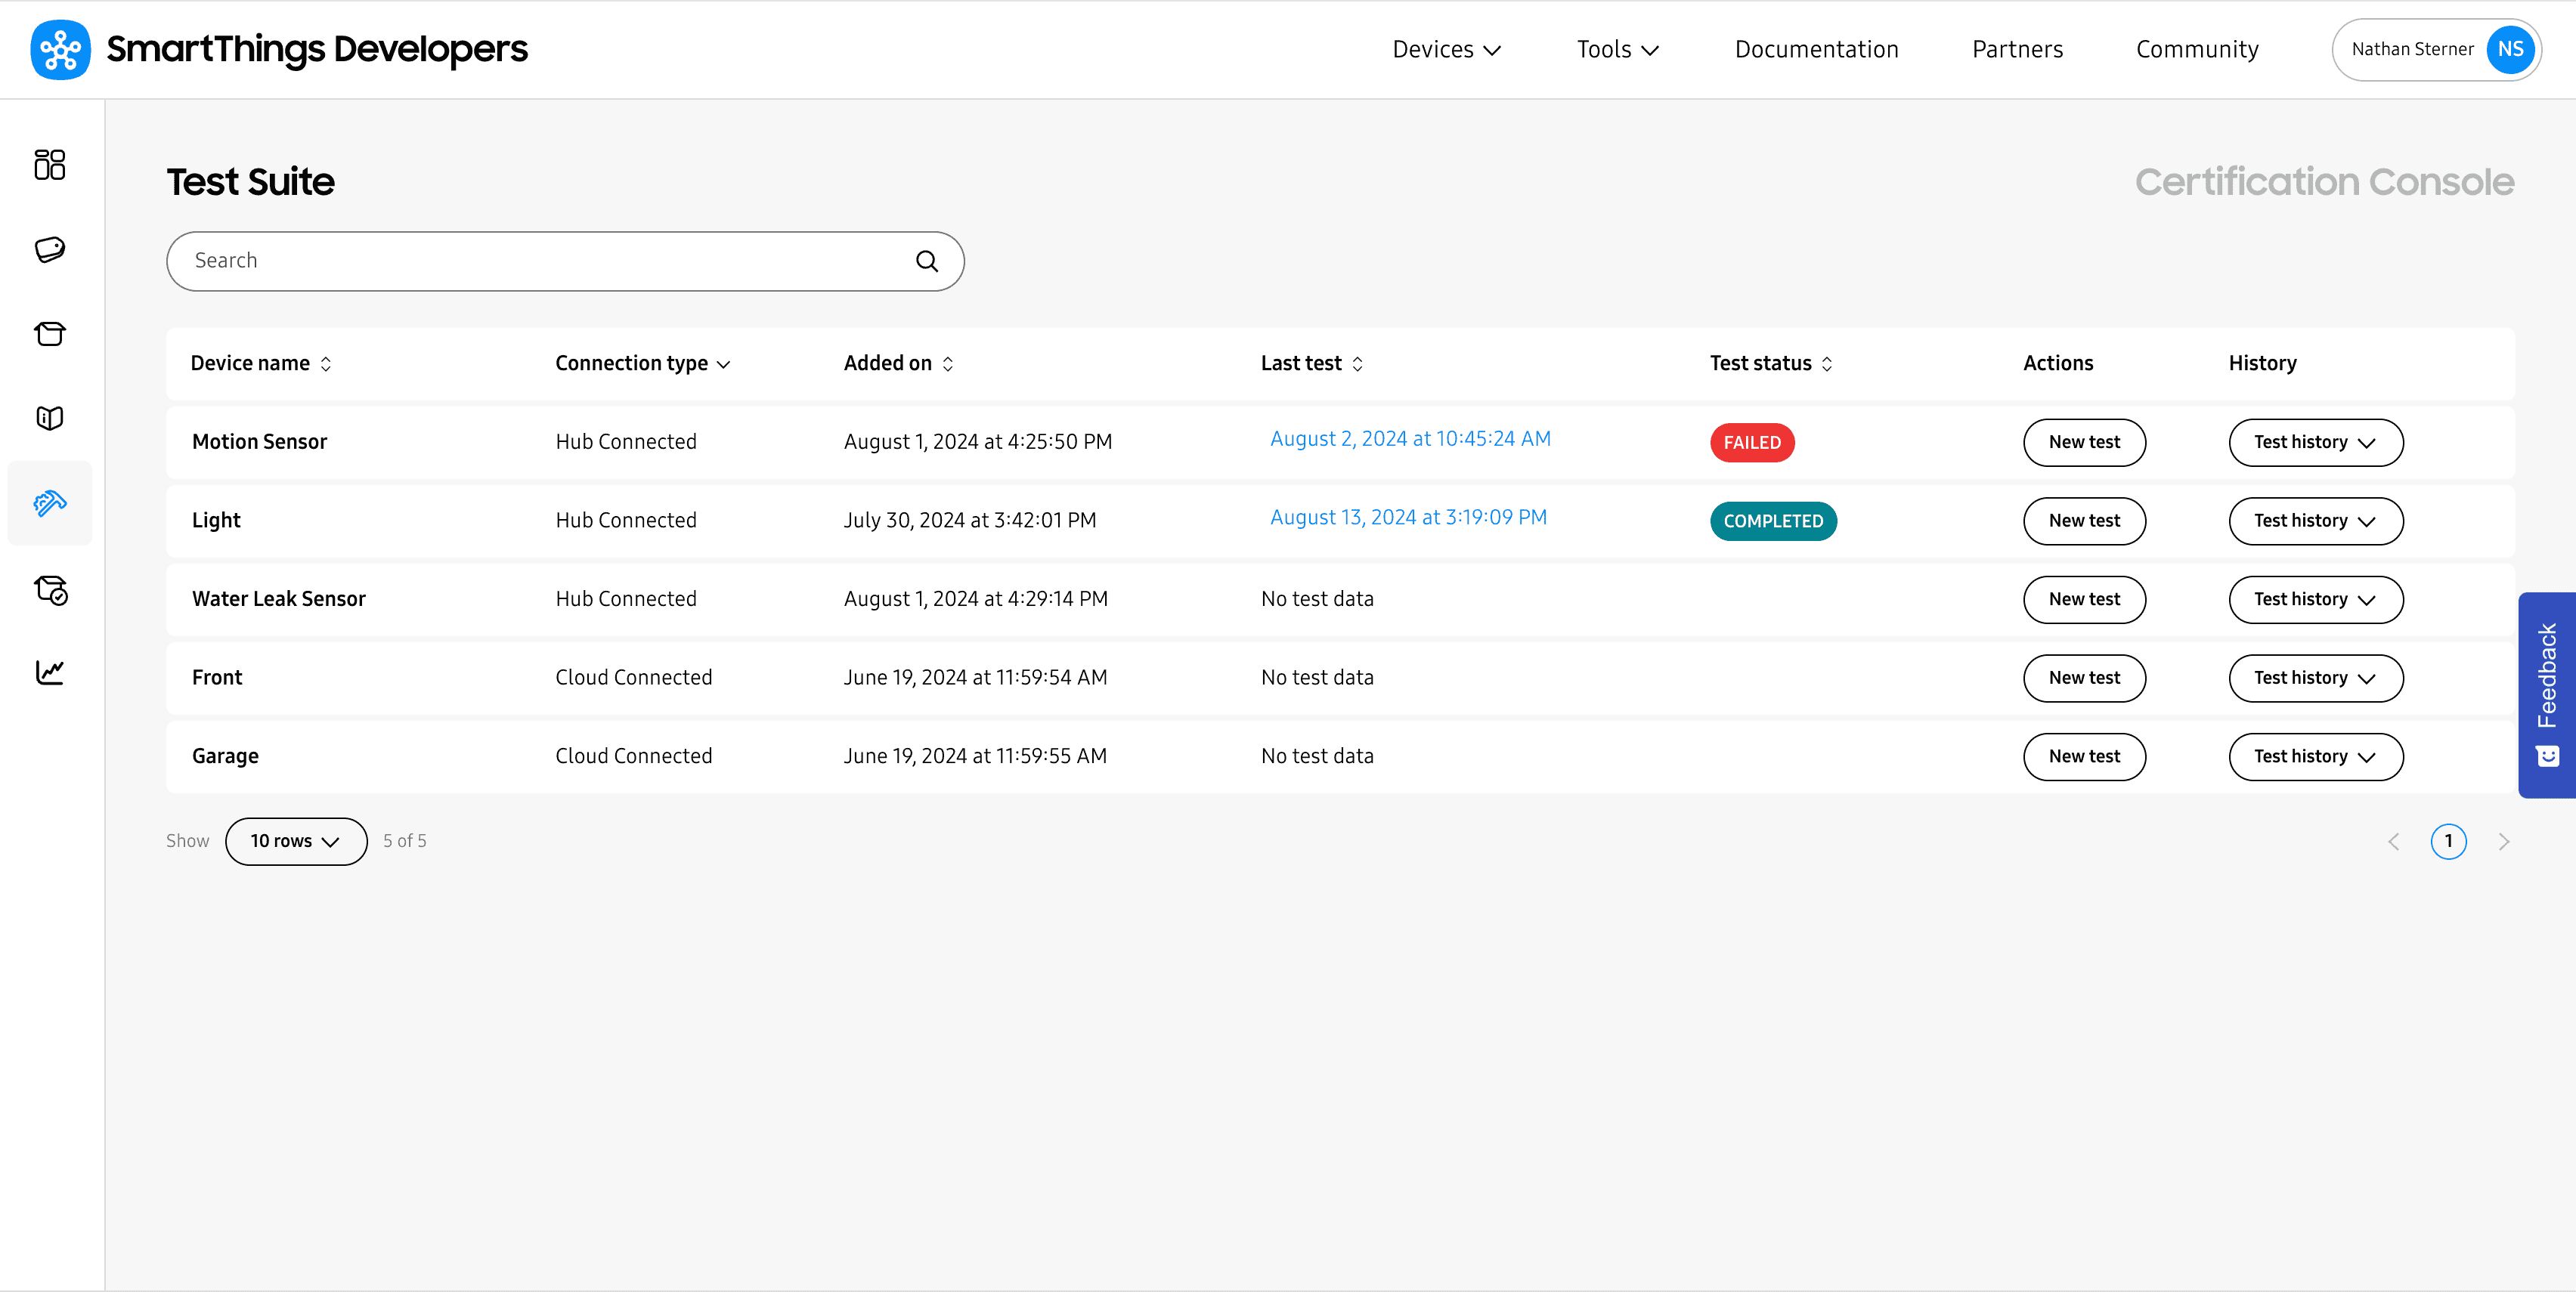
Task: Click the magnifier search icon
Action: point(927,261)
